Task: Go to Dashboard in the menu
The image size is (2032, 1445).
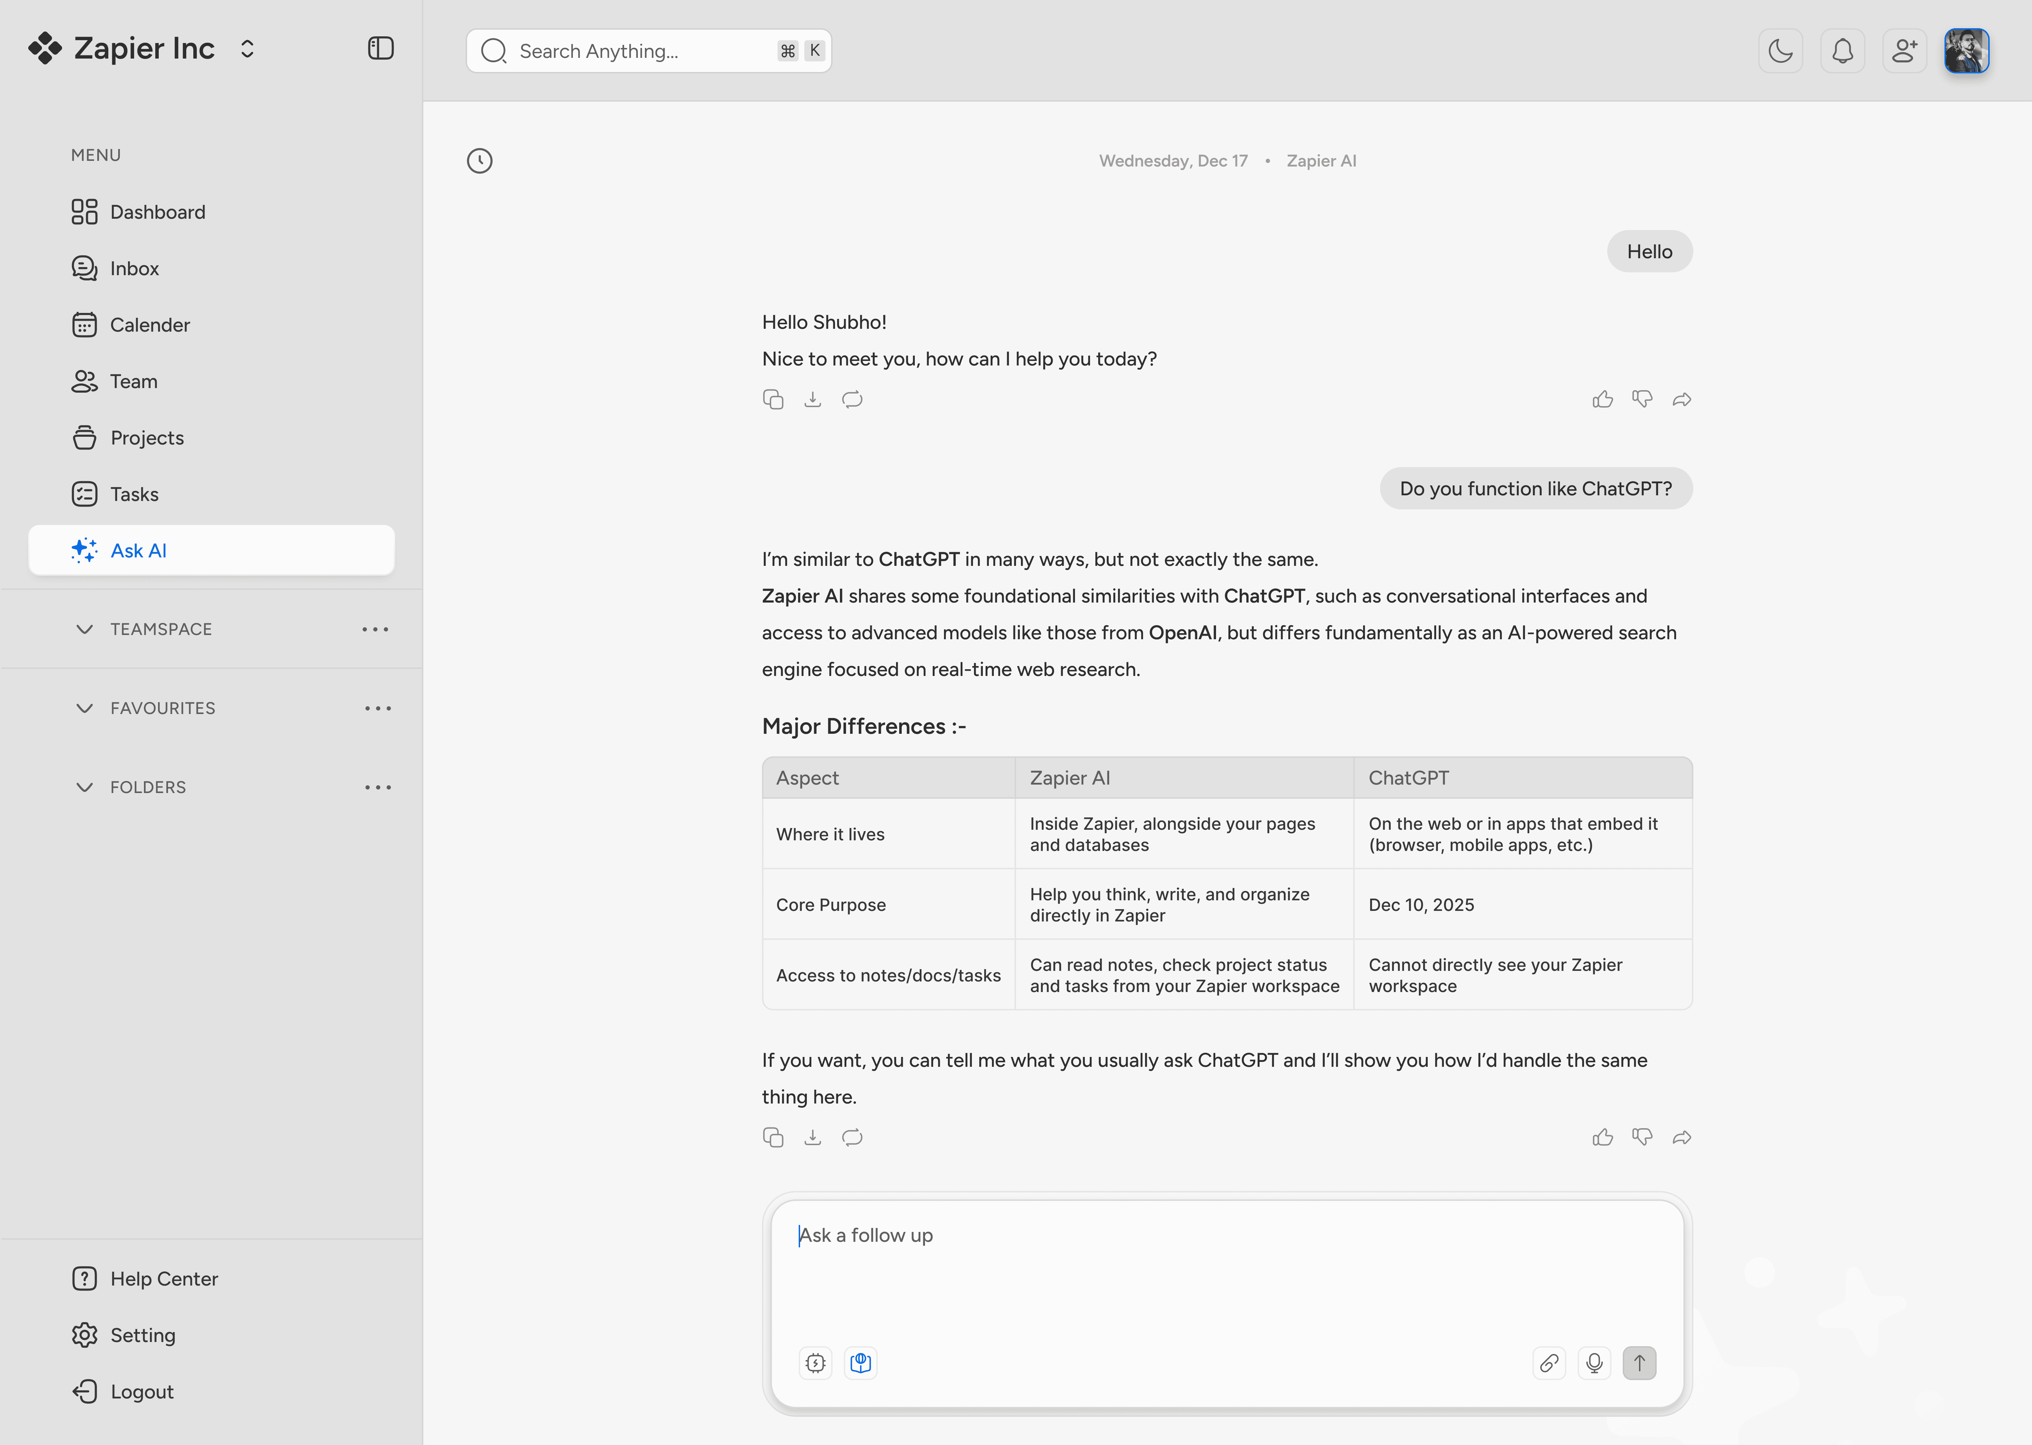Action: pos(157,212)
